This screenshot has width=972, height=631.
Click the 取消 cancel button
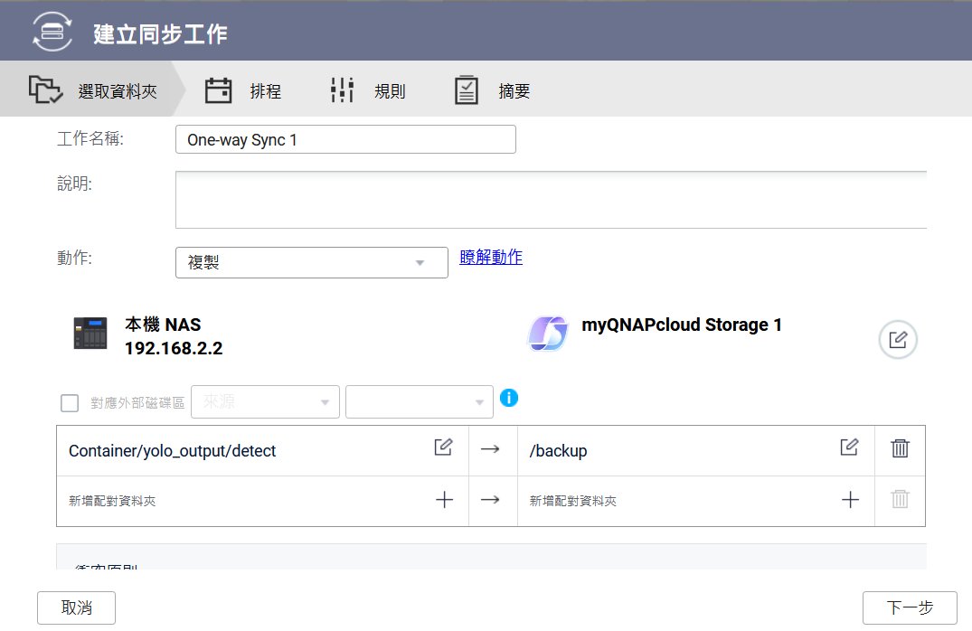(x=76, y=607)
